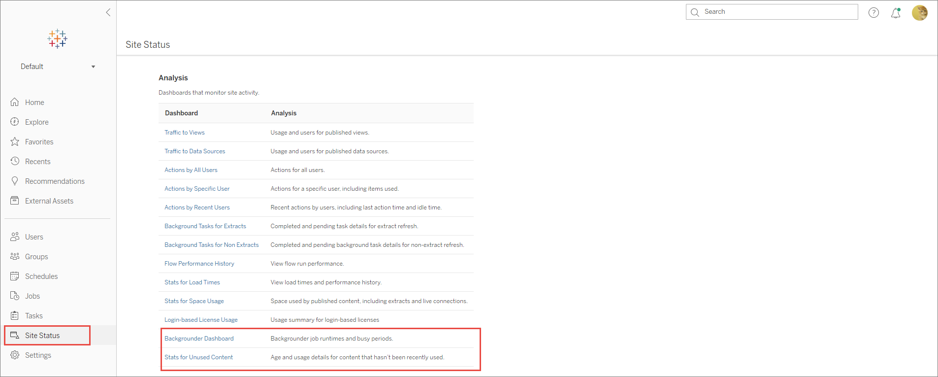938x377 pixels.
Task: Select Settings in the sidebar
Action: click(38, 355)
